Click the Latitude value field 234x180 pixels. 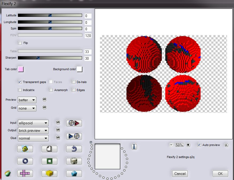[x=88, y=16]
